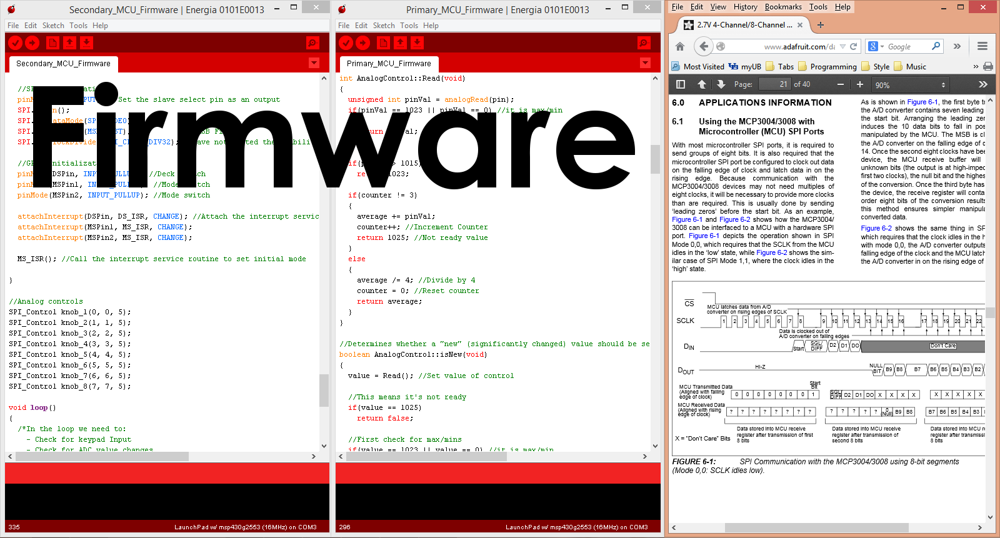The image size is (1000, 538).
Task: Open Most Visited bookmark
Action: point(697,66)
